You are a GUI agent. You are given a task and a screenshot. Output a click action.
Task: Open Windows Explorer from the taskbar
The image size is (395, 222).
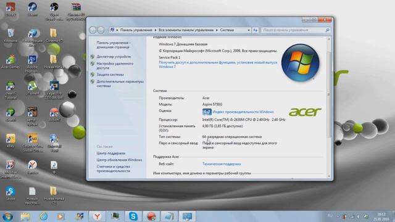[25, 216]
